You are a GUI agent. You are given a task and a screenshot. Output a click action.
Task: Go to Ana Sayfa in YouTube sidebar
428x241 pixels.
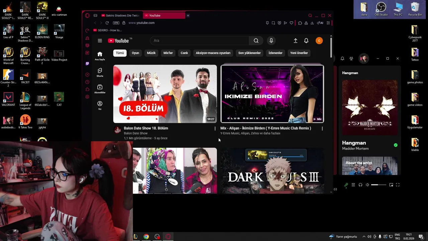click(x=100, y=56)
